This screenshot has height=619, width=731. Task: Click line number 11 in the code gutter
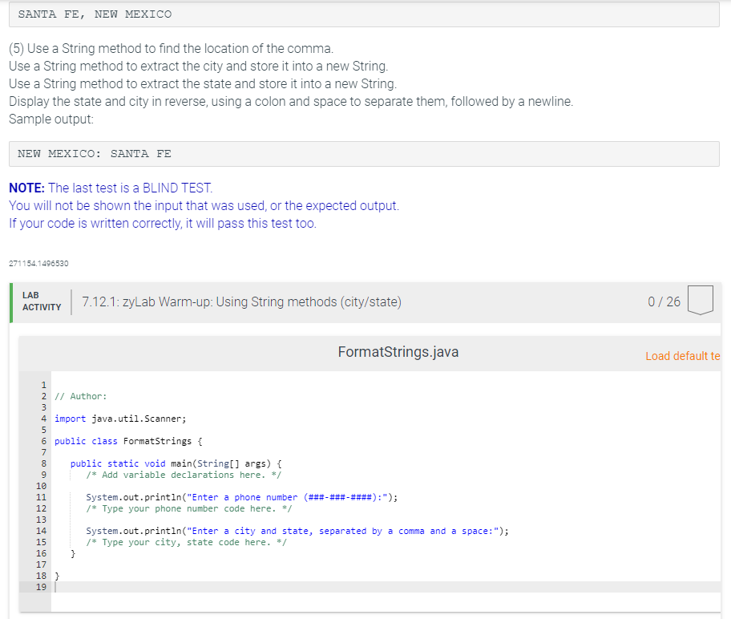[x=42, y=497]
